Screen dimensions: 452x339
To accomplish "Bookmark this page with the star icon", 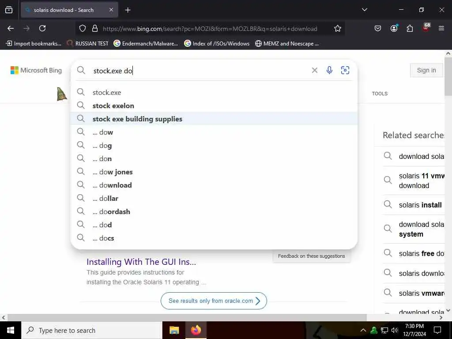I will [338, 29].
